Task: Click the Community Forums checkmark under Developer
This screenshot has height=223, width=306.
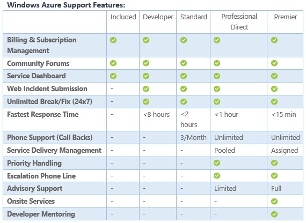Action: pyautogui.click(x=146, y=63)
